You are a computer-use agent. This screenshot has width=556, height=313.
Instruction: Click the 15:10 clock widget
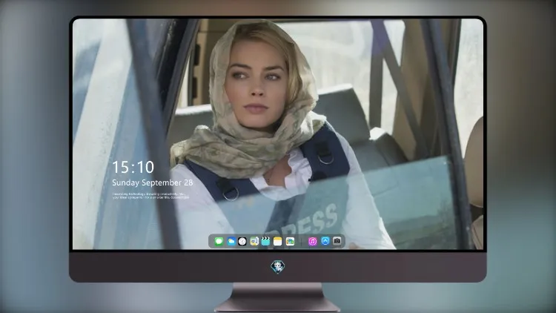[x=133, y=167]
